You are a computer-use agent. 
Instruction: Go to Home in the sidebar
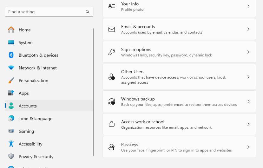coord(24,30)
